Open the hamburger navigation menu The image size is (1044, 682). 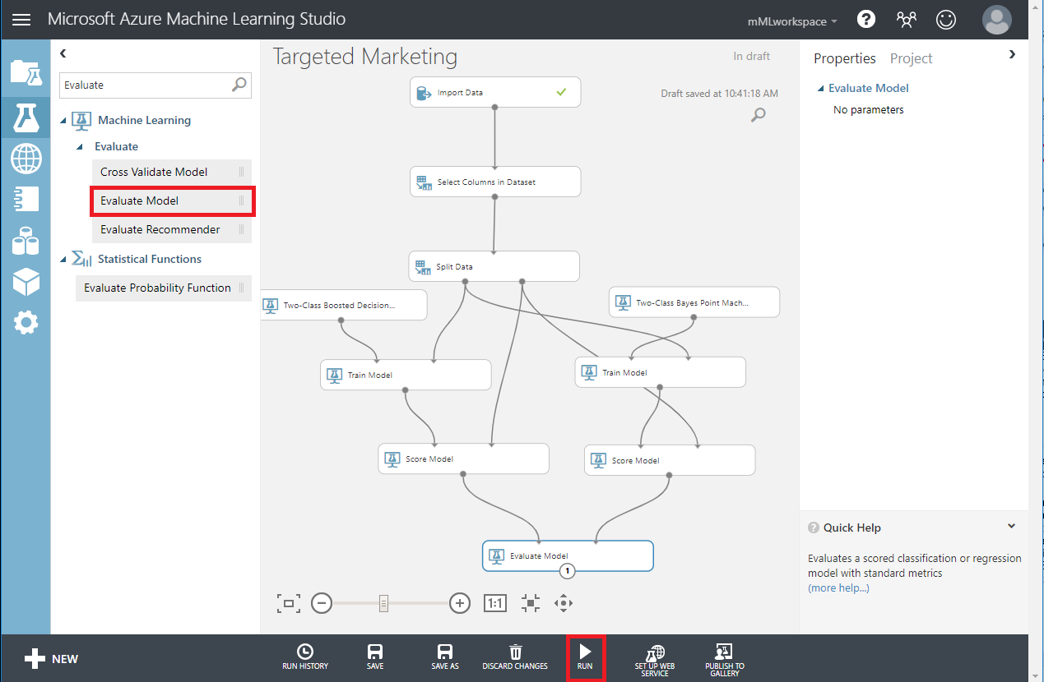pyautogui.click(x=21, y=19)
